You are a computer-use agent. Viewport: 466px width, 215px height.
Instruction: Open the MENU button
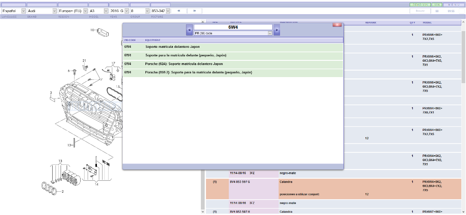point(454,5)
